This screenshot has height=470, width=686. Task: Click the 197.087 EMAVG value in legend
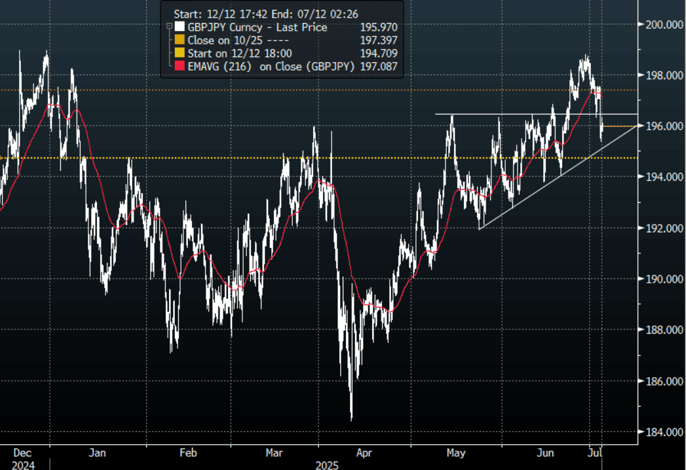(x=379, y=67)
